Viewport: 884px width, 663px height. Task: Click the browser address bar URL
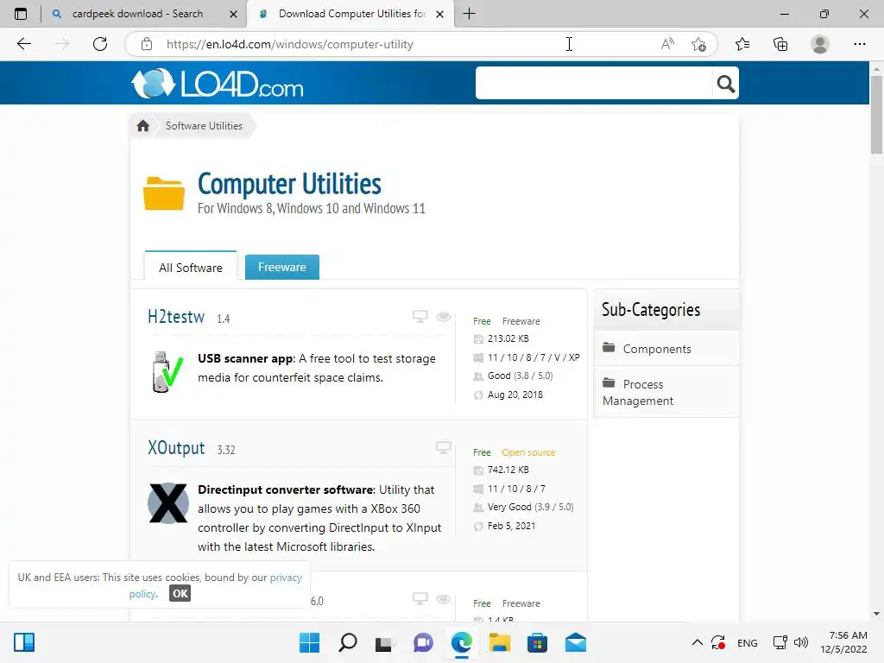point(290,44)
